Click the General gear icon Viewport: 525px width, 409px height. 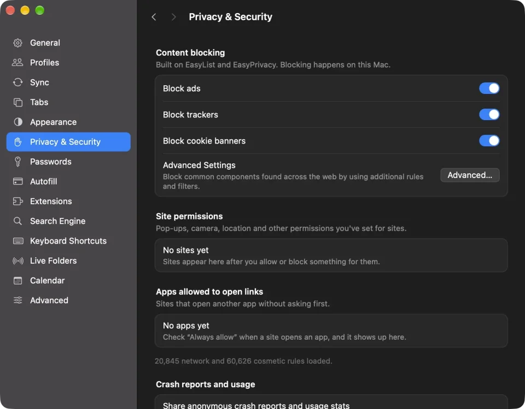pyautogui.click(x=17, y=43)
